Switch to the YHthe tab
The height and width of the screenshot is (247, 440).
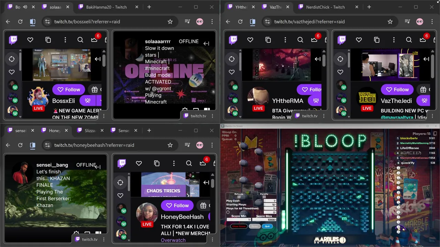(x=241, y=7)
